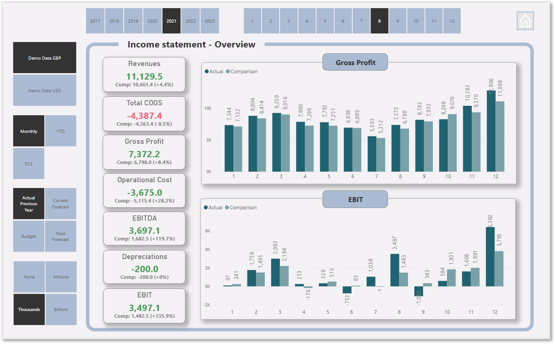Click Gross Profit comparison bar labeled 9,076
This screenshot has width=555, height=344.
452,143
